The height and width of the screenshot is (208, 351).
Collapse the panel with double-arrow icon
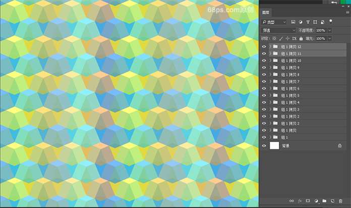tap(343, 6)
